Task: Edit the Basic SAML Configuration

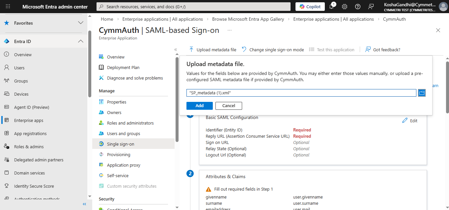Action: 410,121
